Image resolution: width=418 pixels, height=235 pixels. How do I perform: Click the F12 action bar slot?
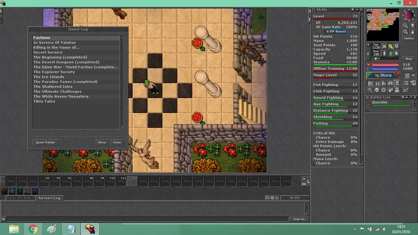click(132, 181)
